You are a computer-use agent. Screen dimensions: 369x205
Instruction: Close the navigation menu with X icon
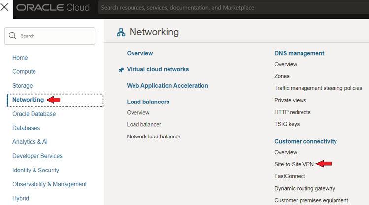pos(4,7)
